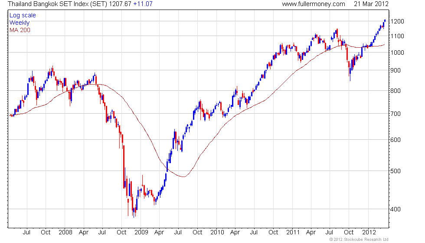Click the latest candle near 1200
The width and height of the screenshot is (425, 243).
385,21
